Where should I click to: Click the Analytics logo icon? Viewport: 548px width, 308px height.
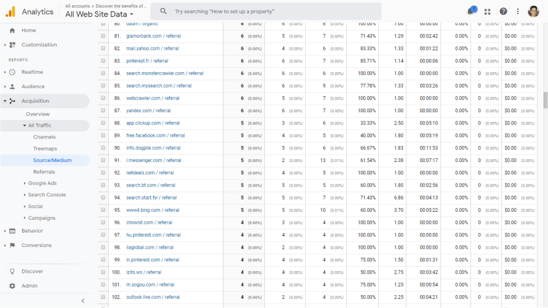tap(11, 12)
